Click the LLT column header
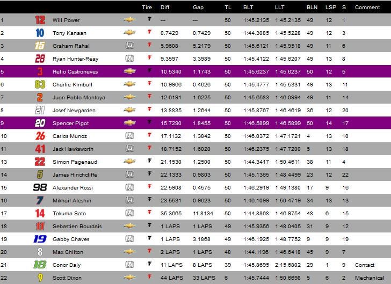The width and height of the screenshot is (391, 284). [279, 7]
